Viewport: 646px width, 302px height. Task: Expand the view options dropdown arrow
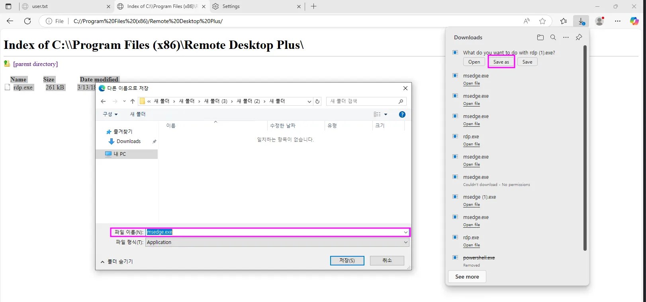[x=386, y=114]
